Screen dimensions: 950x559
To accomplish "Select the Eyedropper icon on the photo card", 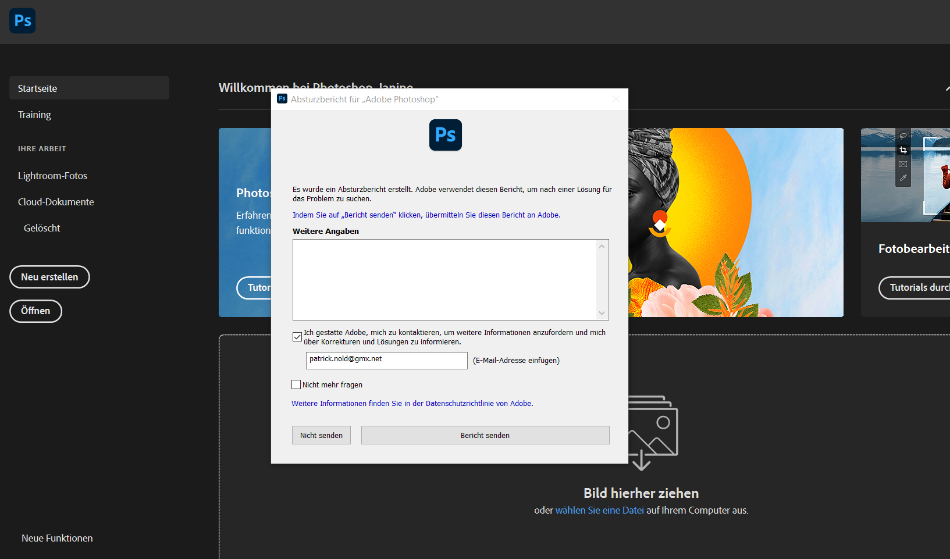I will point(903,177).
